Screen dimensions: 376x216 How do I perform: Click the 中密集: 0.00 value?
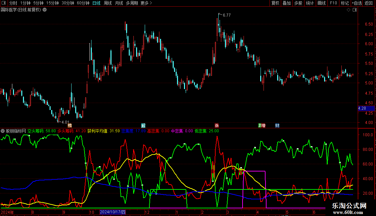(182, 131)
